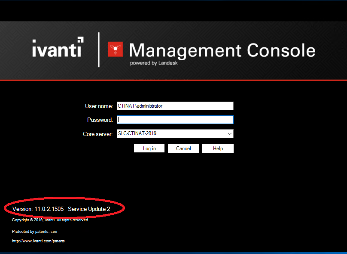Click the 'Core server:' label
The image size is (347, 254).
(x=97, y=134)
